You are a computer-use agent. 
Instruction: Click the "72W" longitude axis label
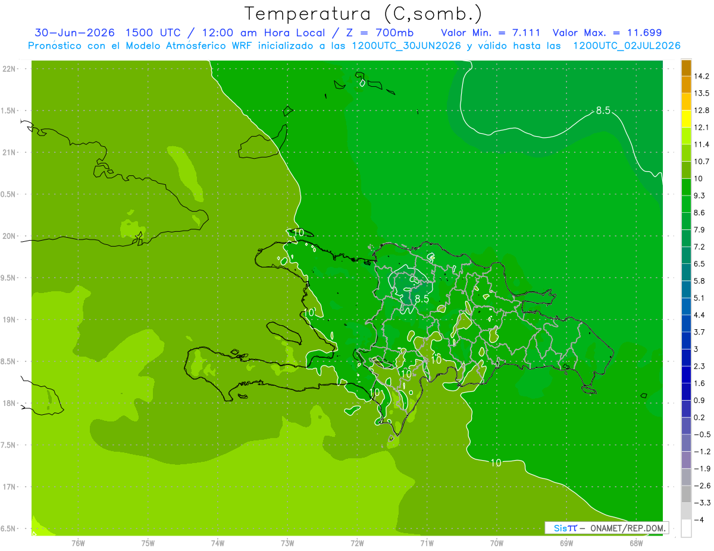pyautogui.click(x=357, y=543)
